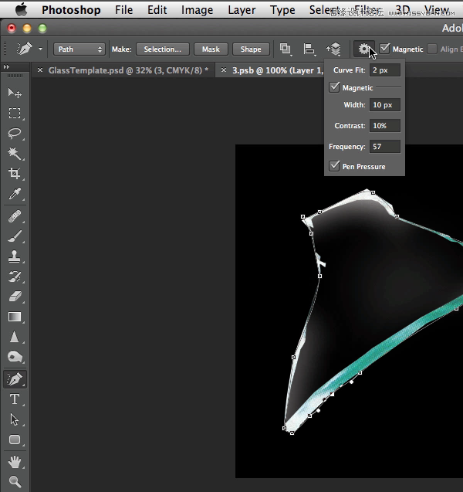The height and width of the screenshot is (492, 463).
Task: Toggle the Pen Pressure checkbox
Action: coord(334,166)
